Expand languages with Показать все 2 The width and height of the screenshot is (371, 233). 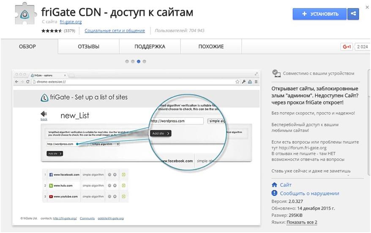302,222
